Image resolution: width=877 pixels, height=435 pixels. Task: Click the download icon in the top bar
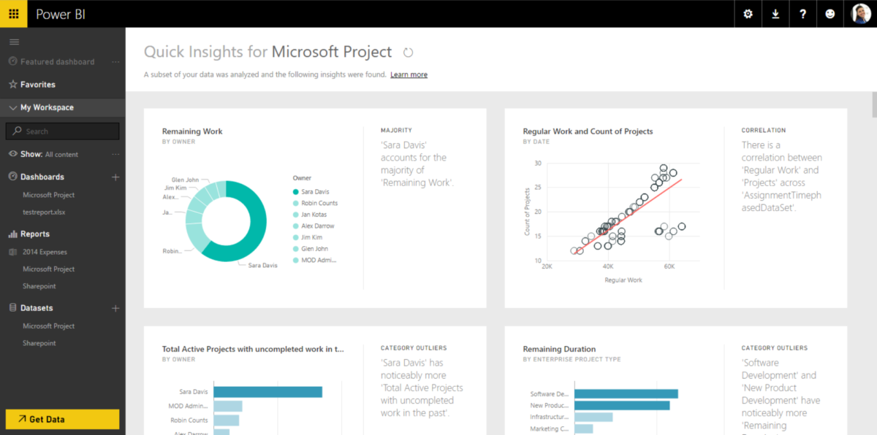[x=775, y=14]
